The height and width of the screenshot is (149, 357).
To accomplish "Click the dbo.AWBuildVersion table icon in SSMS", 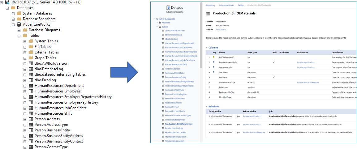I will [31, 63].
